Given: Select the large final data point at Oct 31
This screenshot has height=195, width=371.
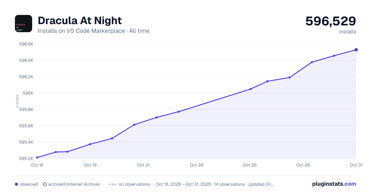Looking at the screenshot, I should pos(356,50).
